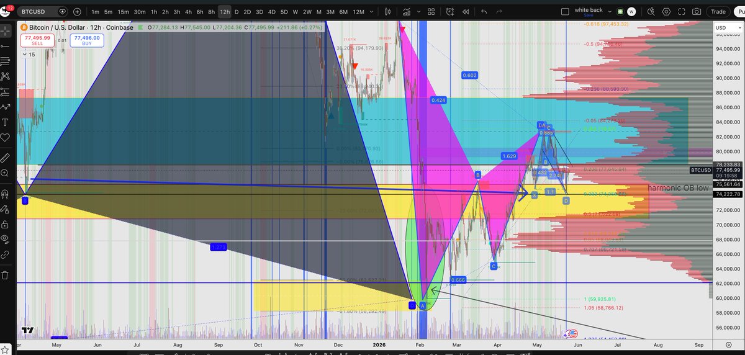Viewport: 745px width, 355px height.
Task: Toggle lock all drawing tools
Action: [6, 223]
